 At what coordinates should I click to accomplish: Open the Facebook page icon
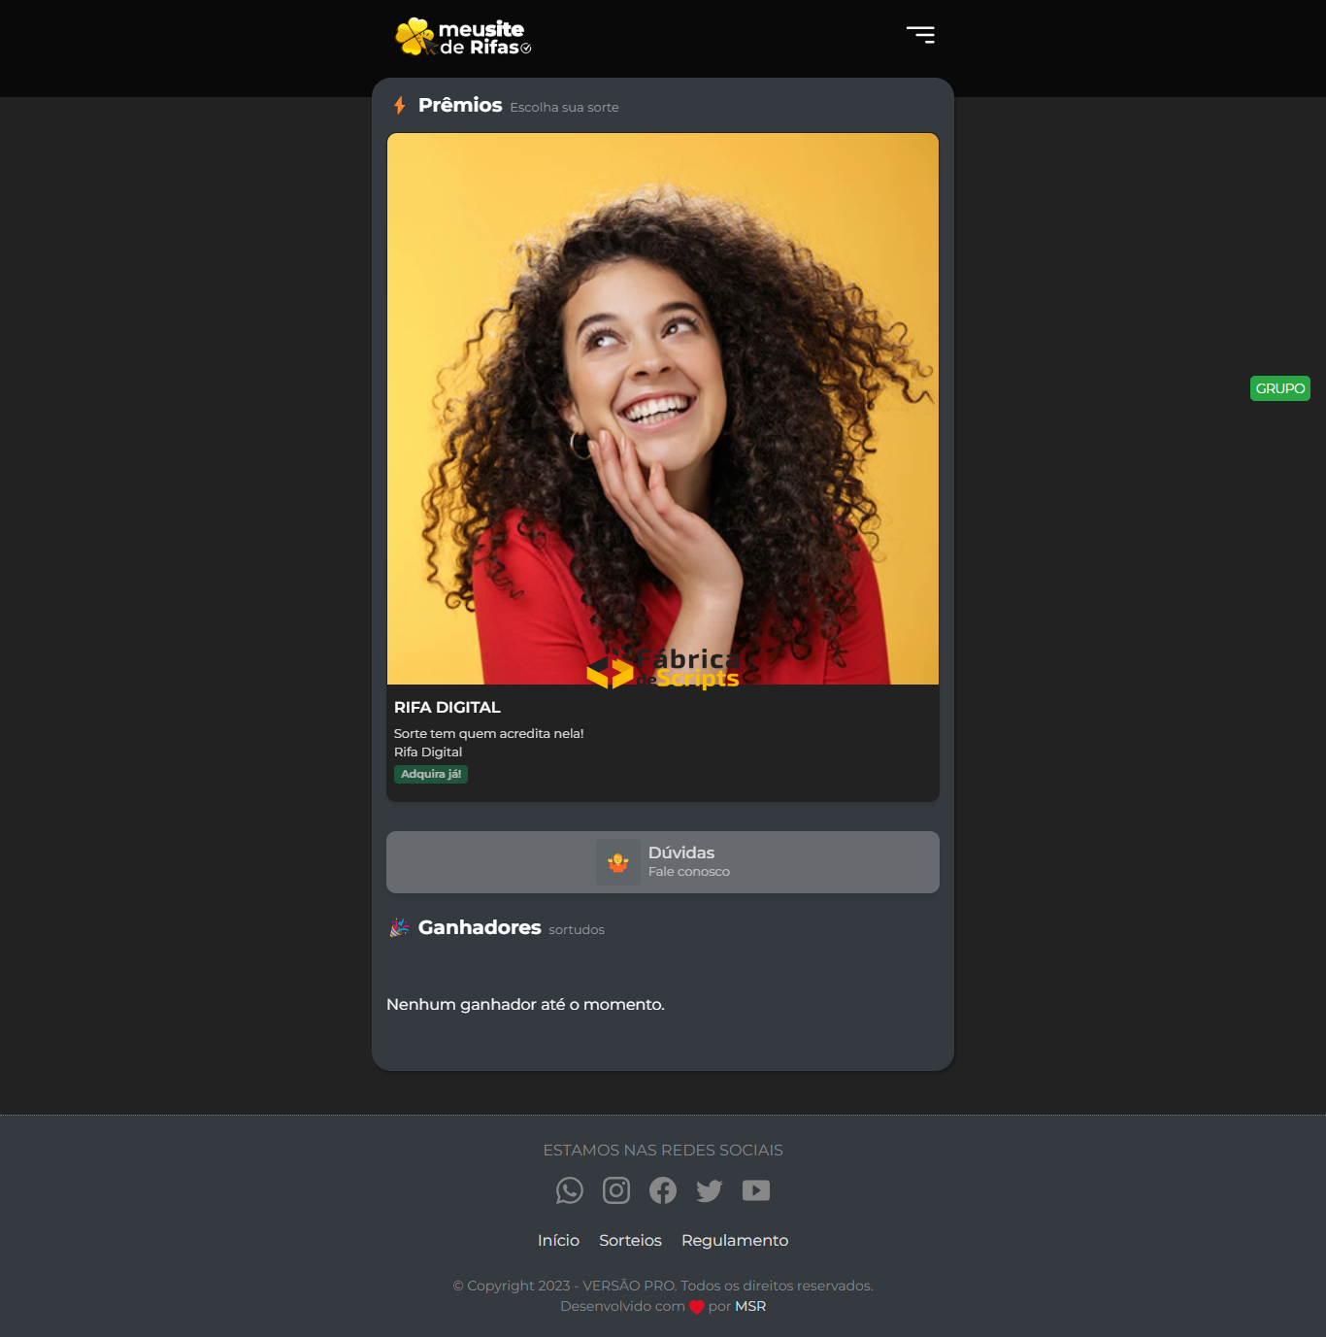[x=663, y=1190]
